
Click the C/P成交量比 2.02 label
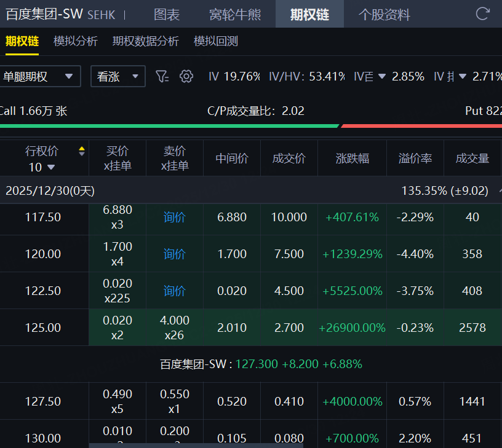[255, 111]
